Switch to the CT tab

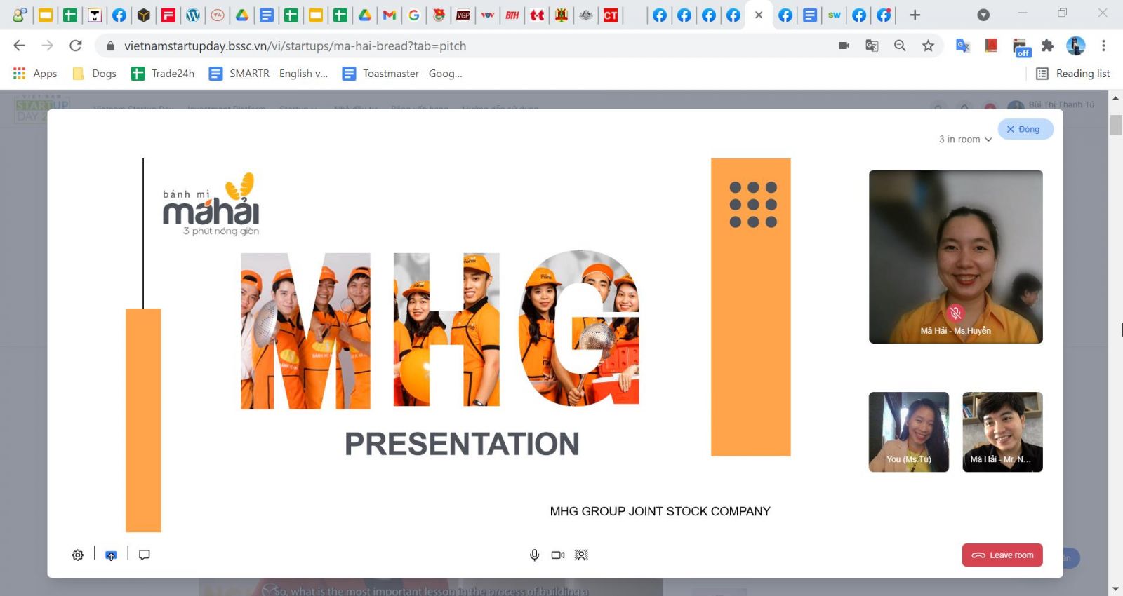pyautogui.click(x=611, y=15)
